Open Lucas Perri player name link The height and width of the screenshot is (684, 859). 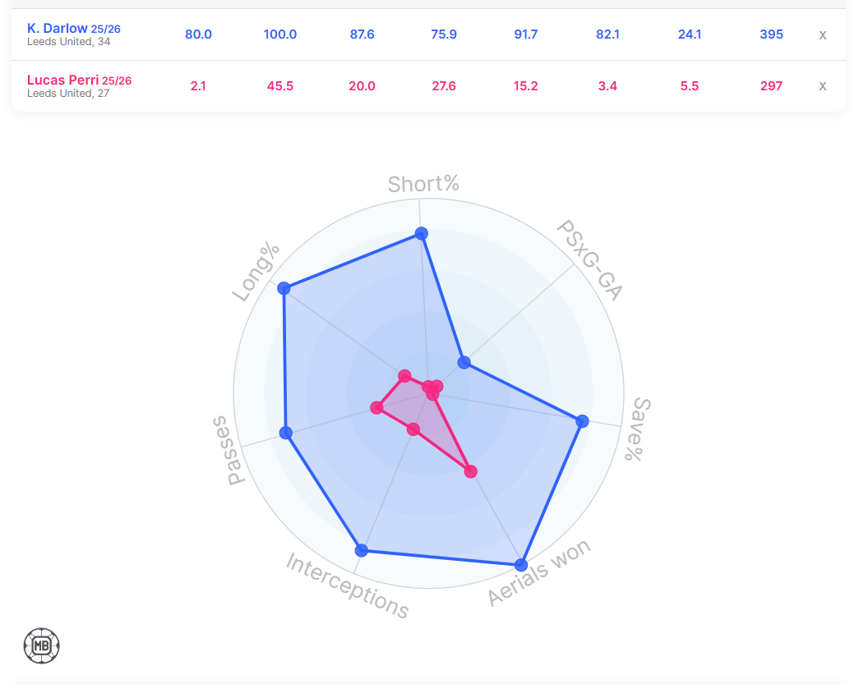62,80
